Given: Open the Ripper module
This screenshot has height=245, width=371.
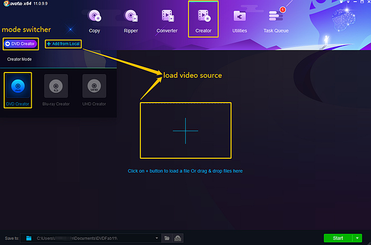Looking at the screenshot, I should [x=131, y=21].
